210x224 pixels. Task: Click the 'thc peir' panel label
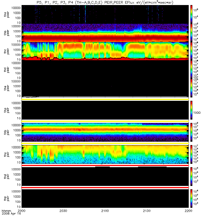point(6,154)
